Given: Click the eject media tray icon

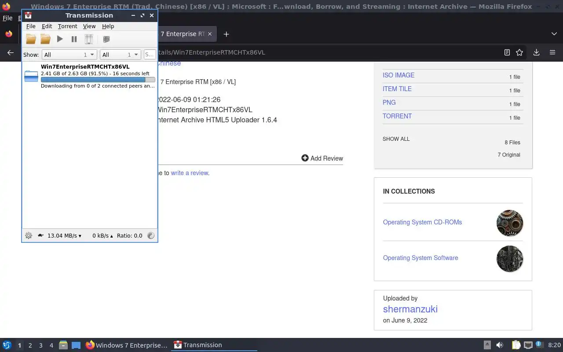Looking at the screenshot, I should [x=487, y=345].
